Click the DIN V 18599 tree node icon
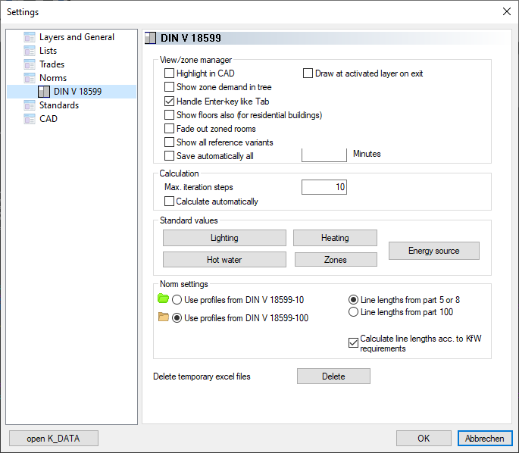Viewport: 519px width, 453px height. click(x=44, y=92)
